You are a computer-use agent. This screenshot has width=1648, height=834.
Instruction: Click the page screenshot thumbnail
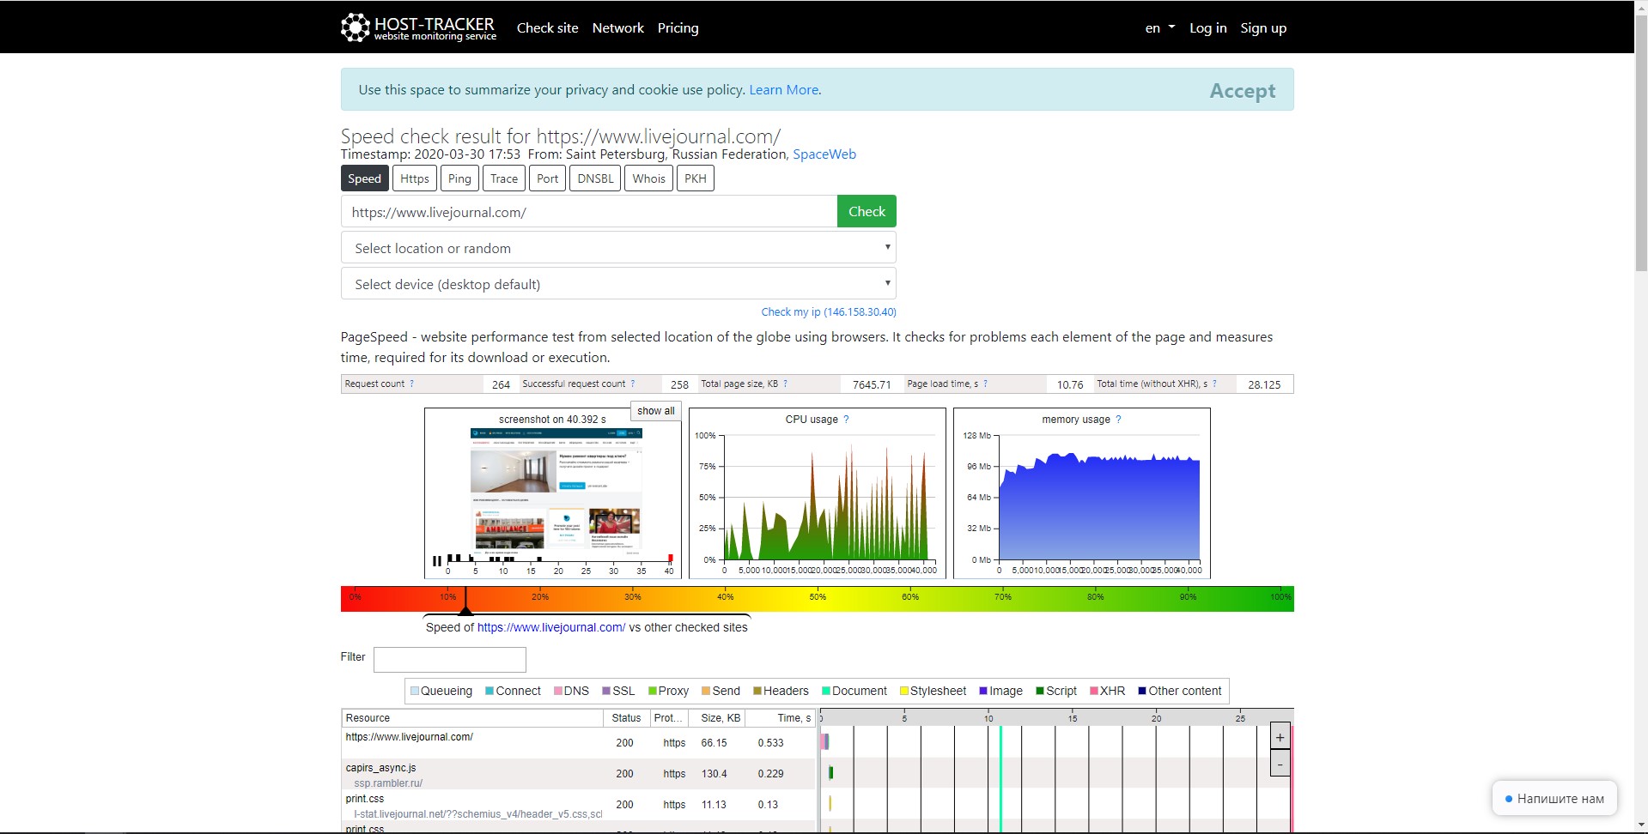point(556,489)
